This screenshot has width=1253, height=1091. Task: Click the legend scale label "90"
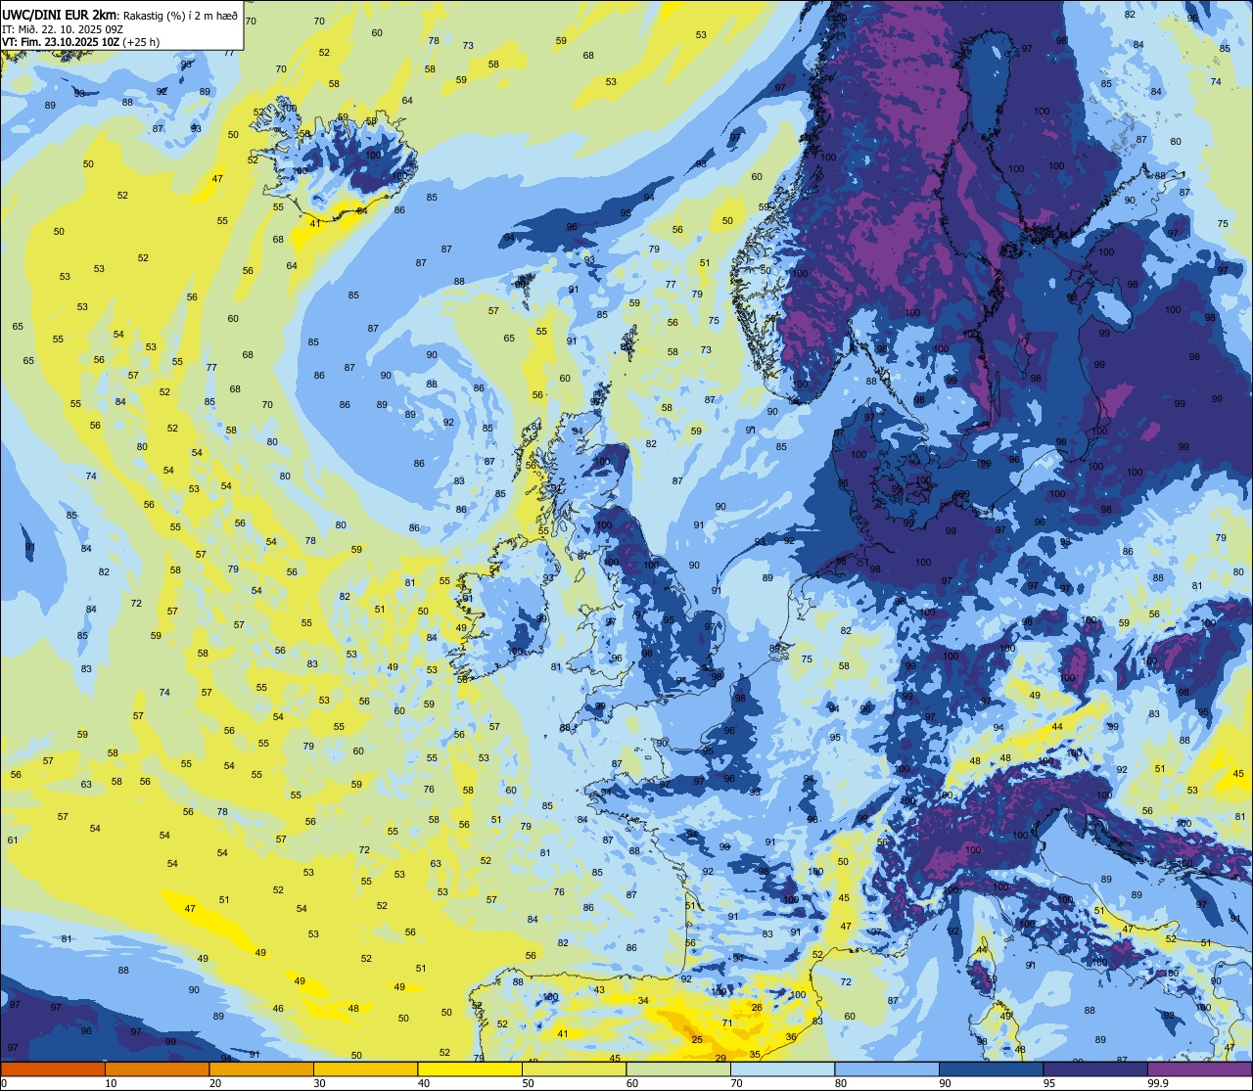pos(945,1083)
